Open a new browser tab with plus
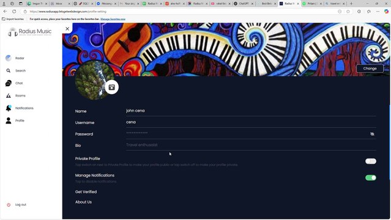The image size is (391, 220). [x=351, y=4]
